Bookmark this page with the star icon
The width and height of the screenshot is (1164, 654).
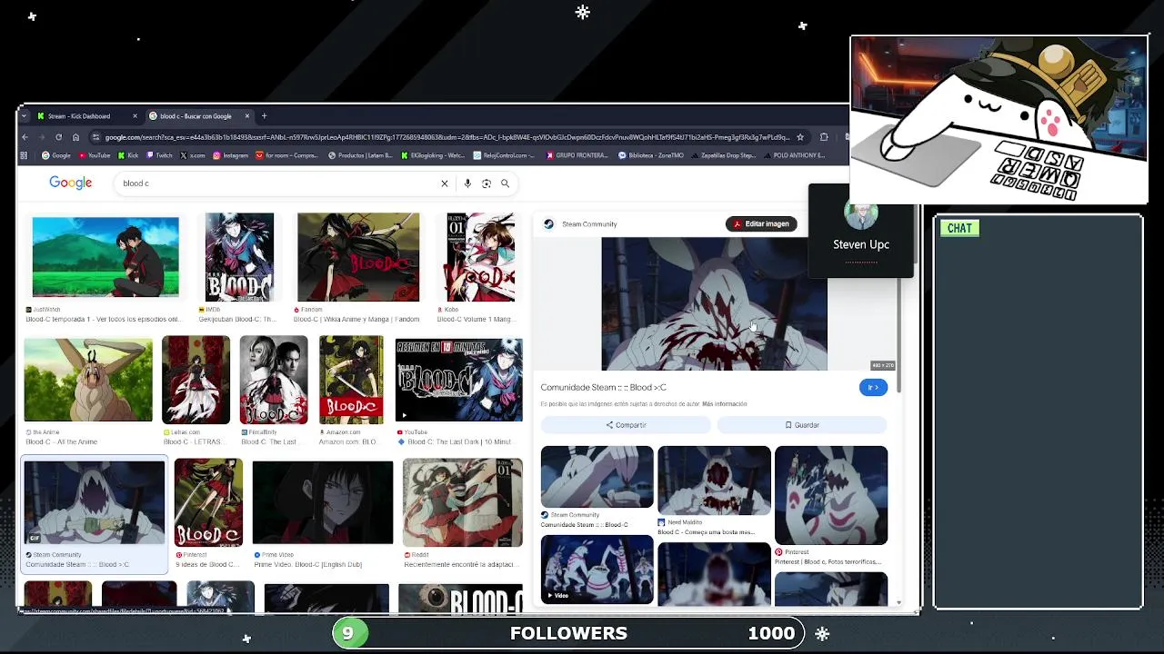(x=800, y=137)
